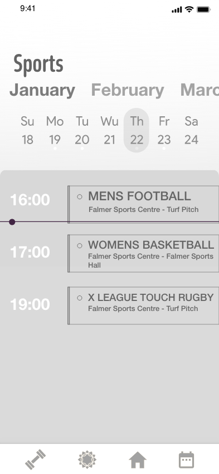
Task: Click the current-time marker dot on timeline
Action: tap(12, 222)
